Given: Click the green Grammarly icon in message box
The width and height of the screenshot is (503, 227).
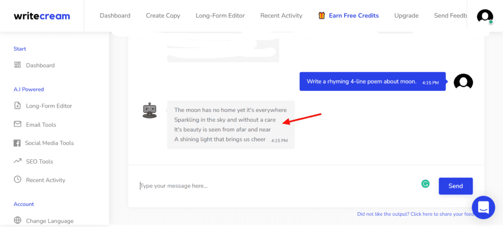Looking at the screenshot, I should click(x=425, y=184).
